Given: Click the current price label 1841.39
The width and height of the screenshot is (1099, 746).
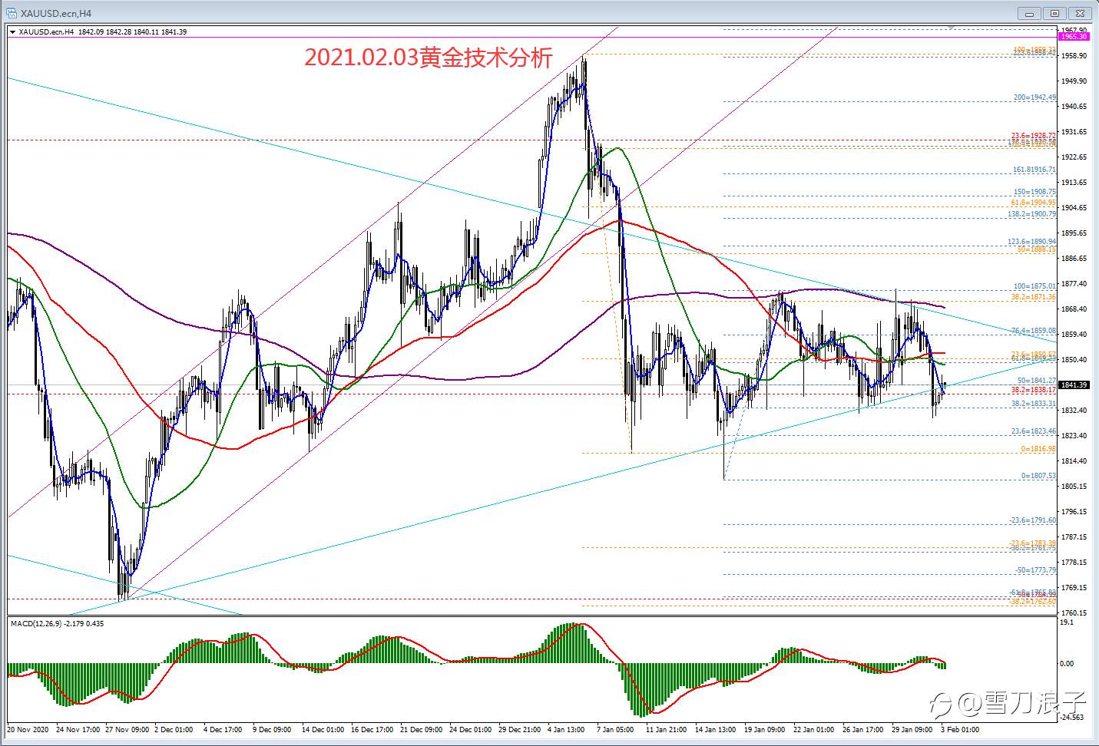Looking at the screenshot, I should pyautogui.click(x=1074, y=385).
